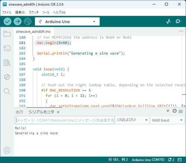Click the editor horizontal scrollbar
Image resolution: width=186 pixels, height=163 pixels.
(x=44, y=107)
